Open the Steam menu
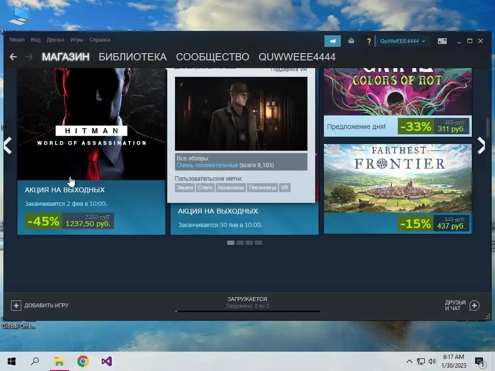The image size is (495, 371). point(17,40)
